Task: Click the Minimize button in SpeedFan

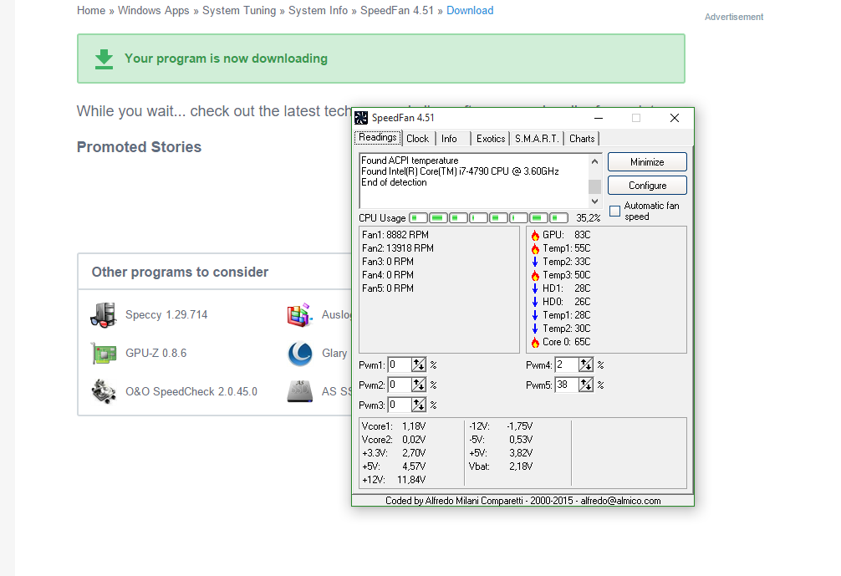Action: point(647,162)
